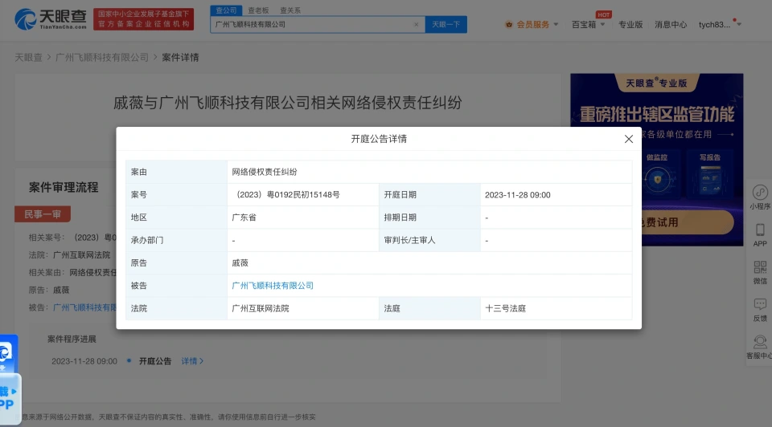Close the 开庭公告详情 dialog
Viewport: 772px width, 427px height.
[628, 139]
